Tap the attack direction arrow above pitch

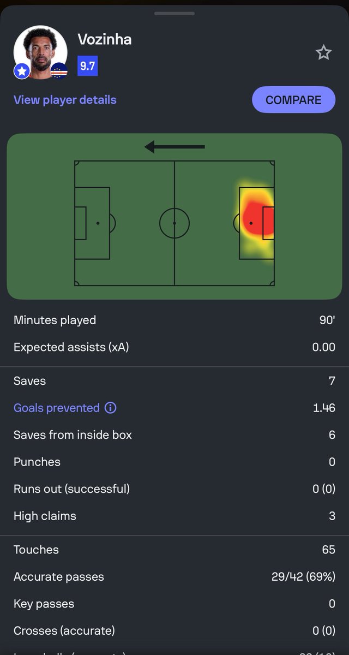click(174, 147)
